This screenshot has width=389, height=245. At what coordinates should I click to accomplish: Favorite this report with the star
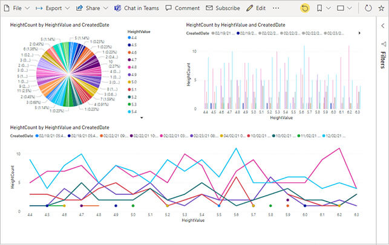click(381, 8)
